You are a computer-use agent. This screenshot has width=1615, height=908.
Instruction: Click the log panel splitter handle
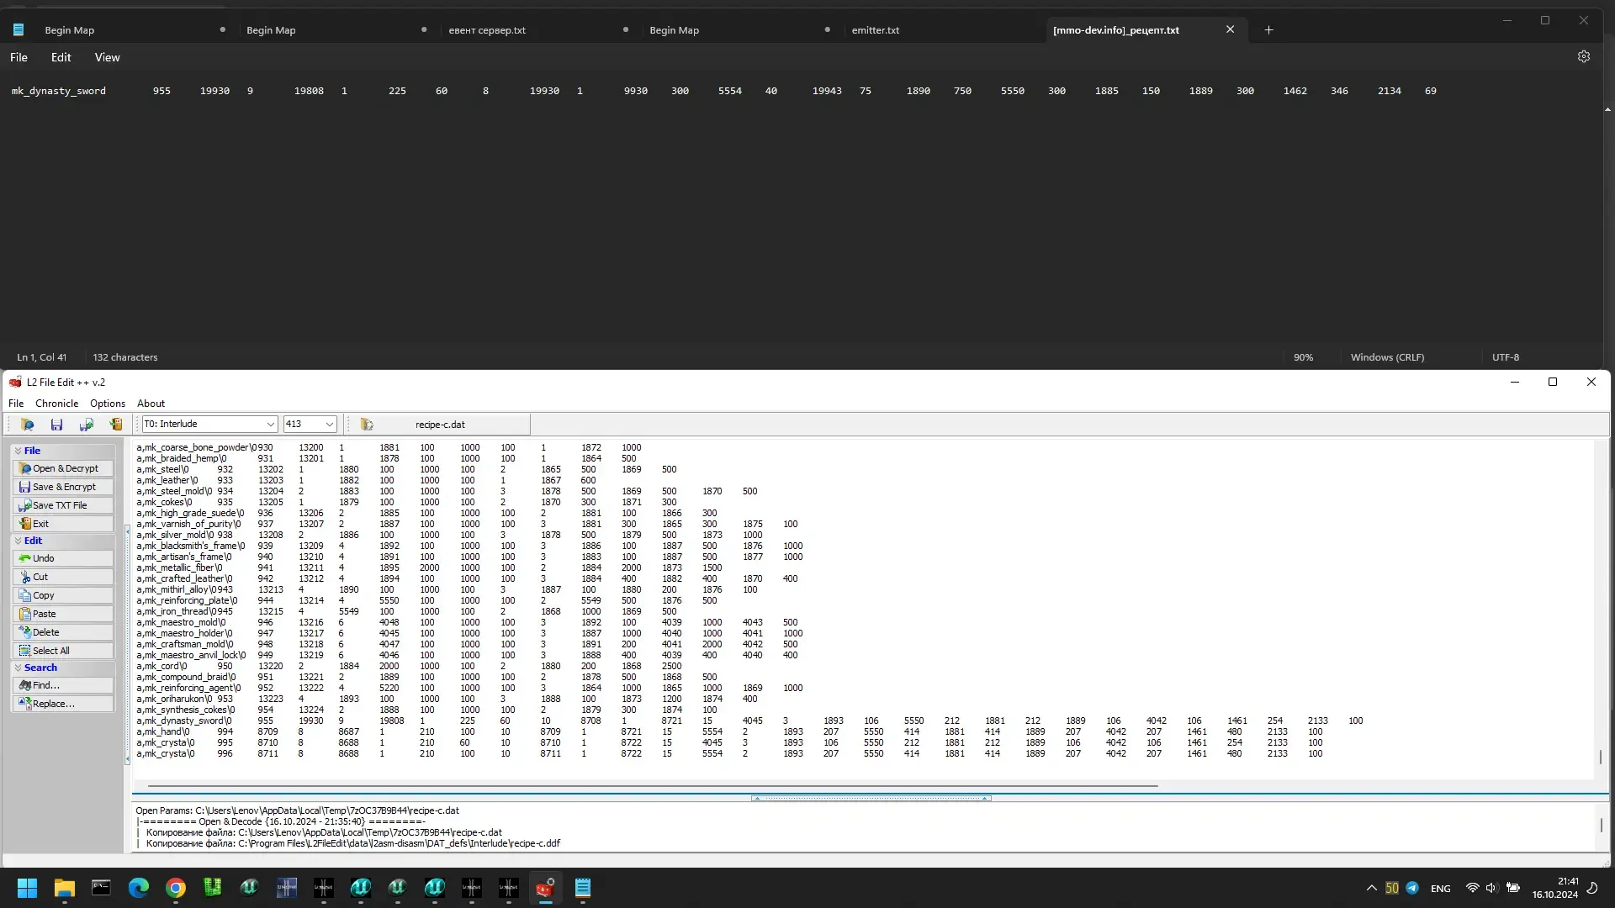pyautogui.click(x=871, y=798)
